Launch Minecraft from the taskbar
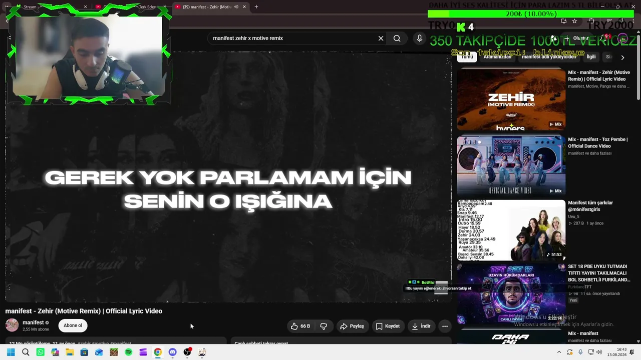This screenshot has width=641, height=360. point(114,352)
